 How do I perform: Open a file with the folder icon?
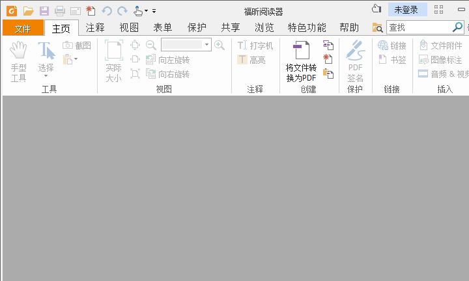pos(29,11)
